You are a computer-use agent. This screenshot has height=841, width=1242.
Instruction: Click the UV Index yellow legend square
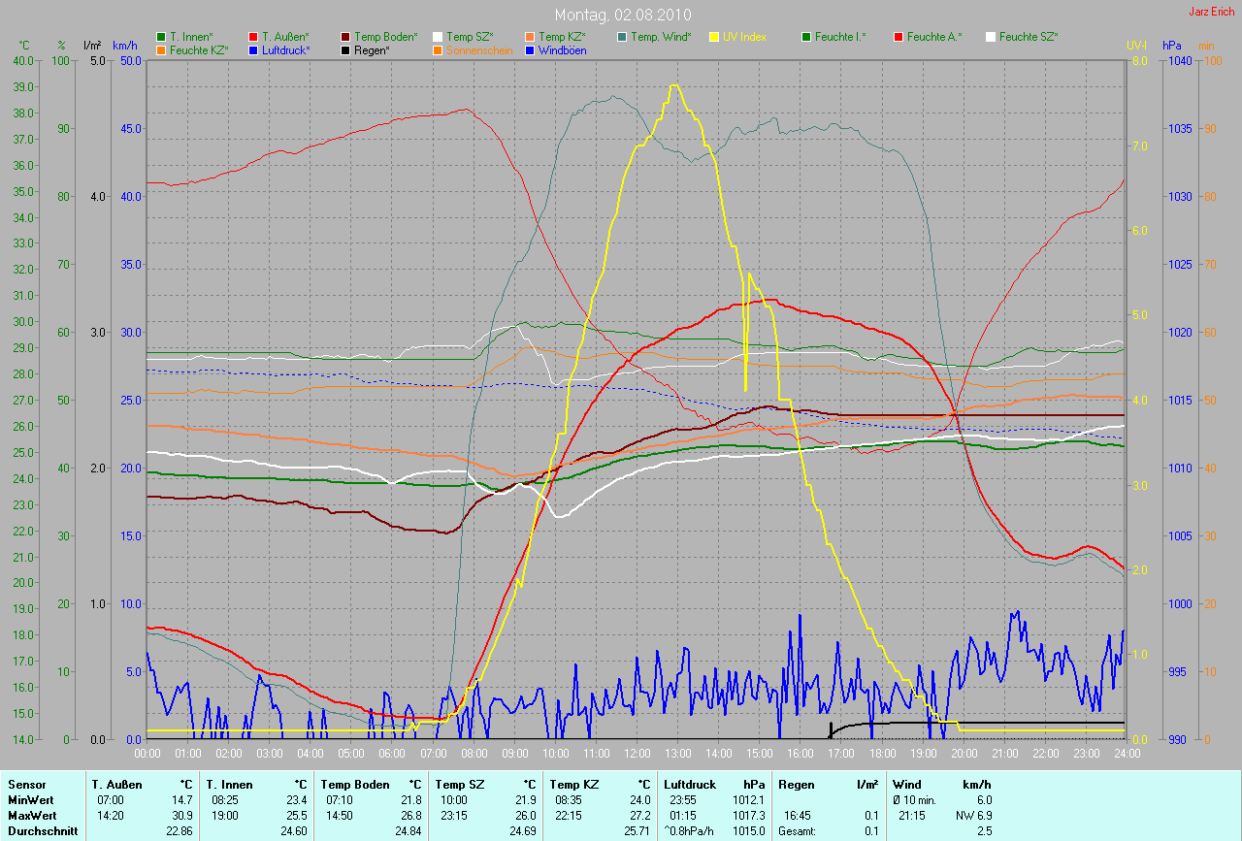pos(714,37)
